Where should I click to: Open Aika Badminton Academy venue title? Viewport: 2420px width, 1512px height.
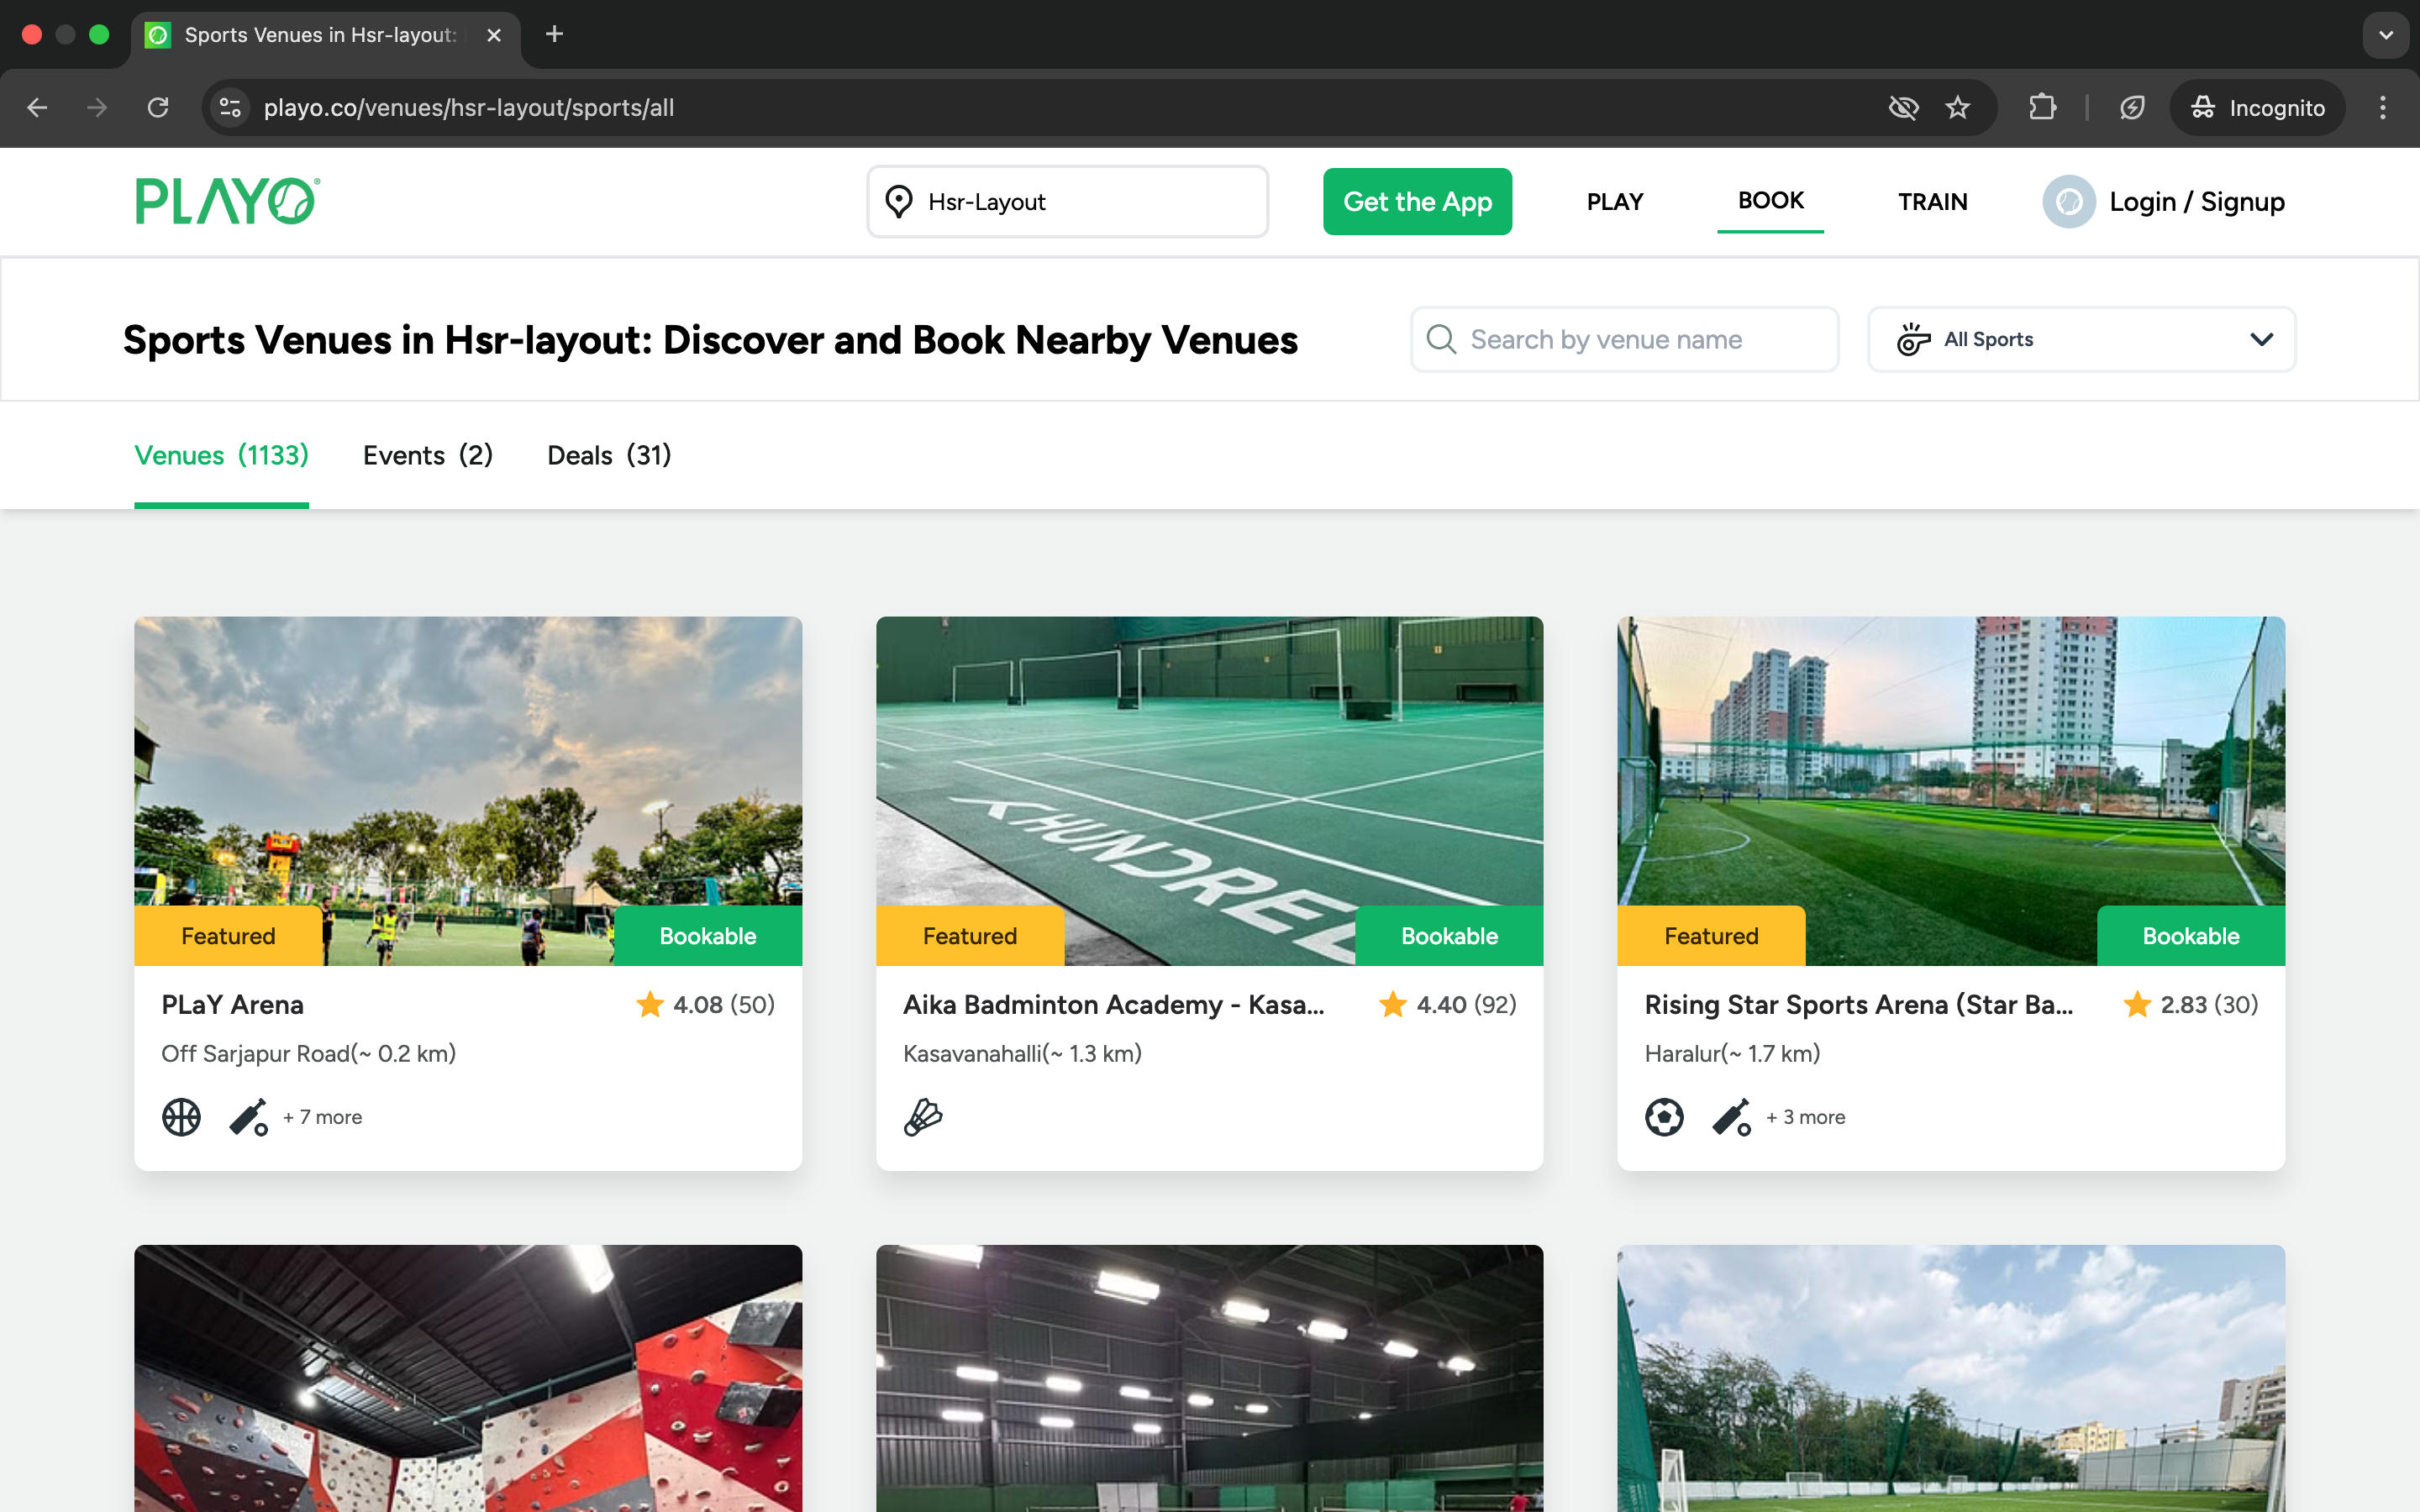pyautogui.click(x=1113, y=1004)
